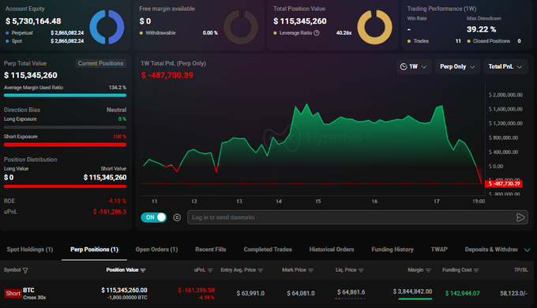View the Completed Trades tab
Screen dimensions: 537x308
[x=268, y=250]
